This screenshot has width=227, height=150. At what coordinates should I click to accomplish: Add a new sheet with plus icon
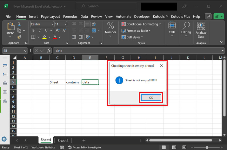coord(84,140)
